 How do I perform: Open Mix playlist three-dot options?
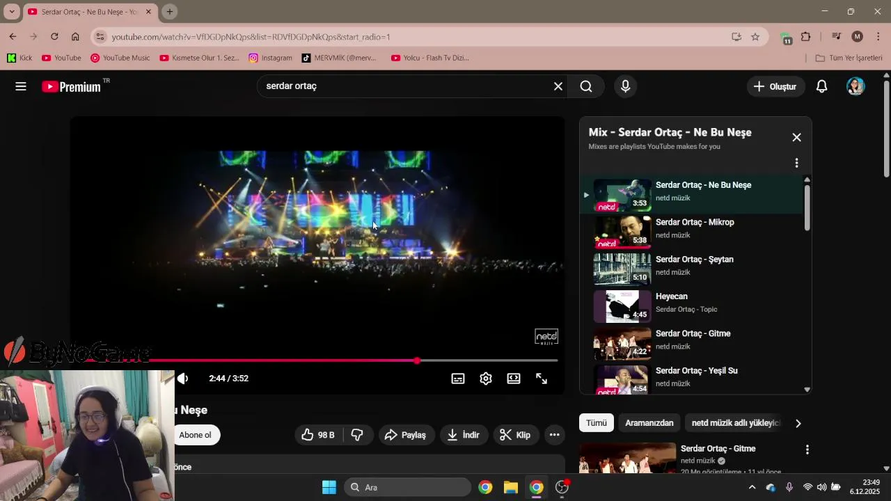tap(796, 163)
